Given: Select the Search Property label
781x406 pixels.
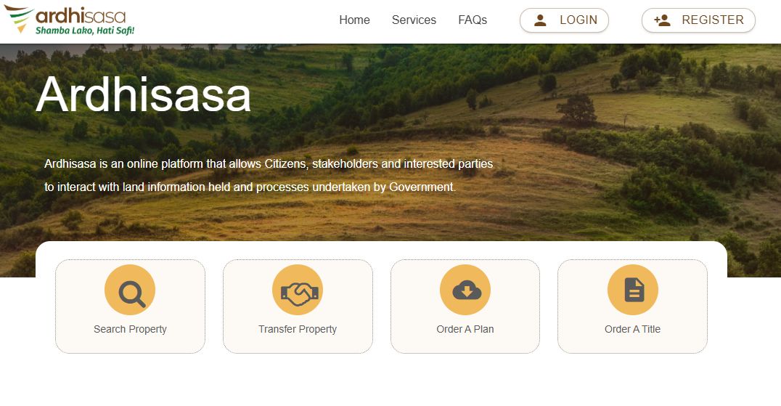Looking at the screenshot, I should pyautogui.click(x=130, y=329).
